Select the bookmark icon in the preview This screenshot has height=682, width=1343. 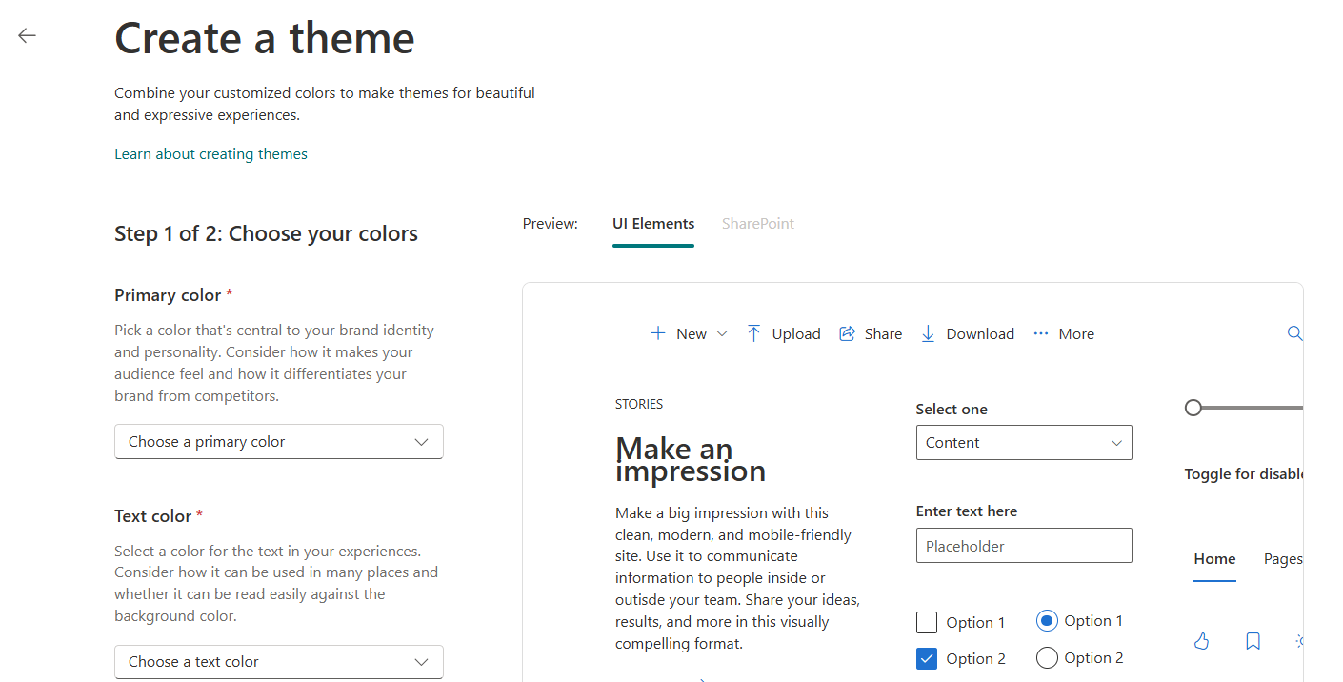tap(1253, 640)
